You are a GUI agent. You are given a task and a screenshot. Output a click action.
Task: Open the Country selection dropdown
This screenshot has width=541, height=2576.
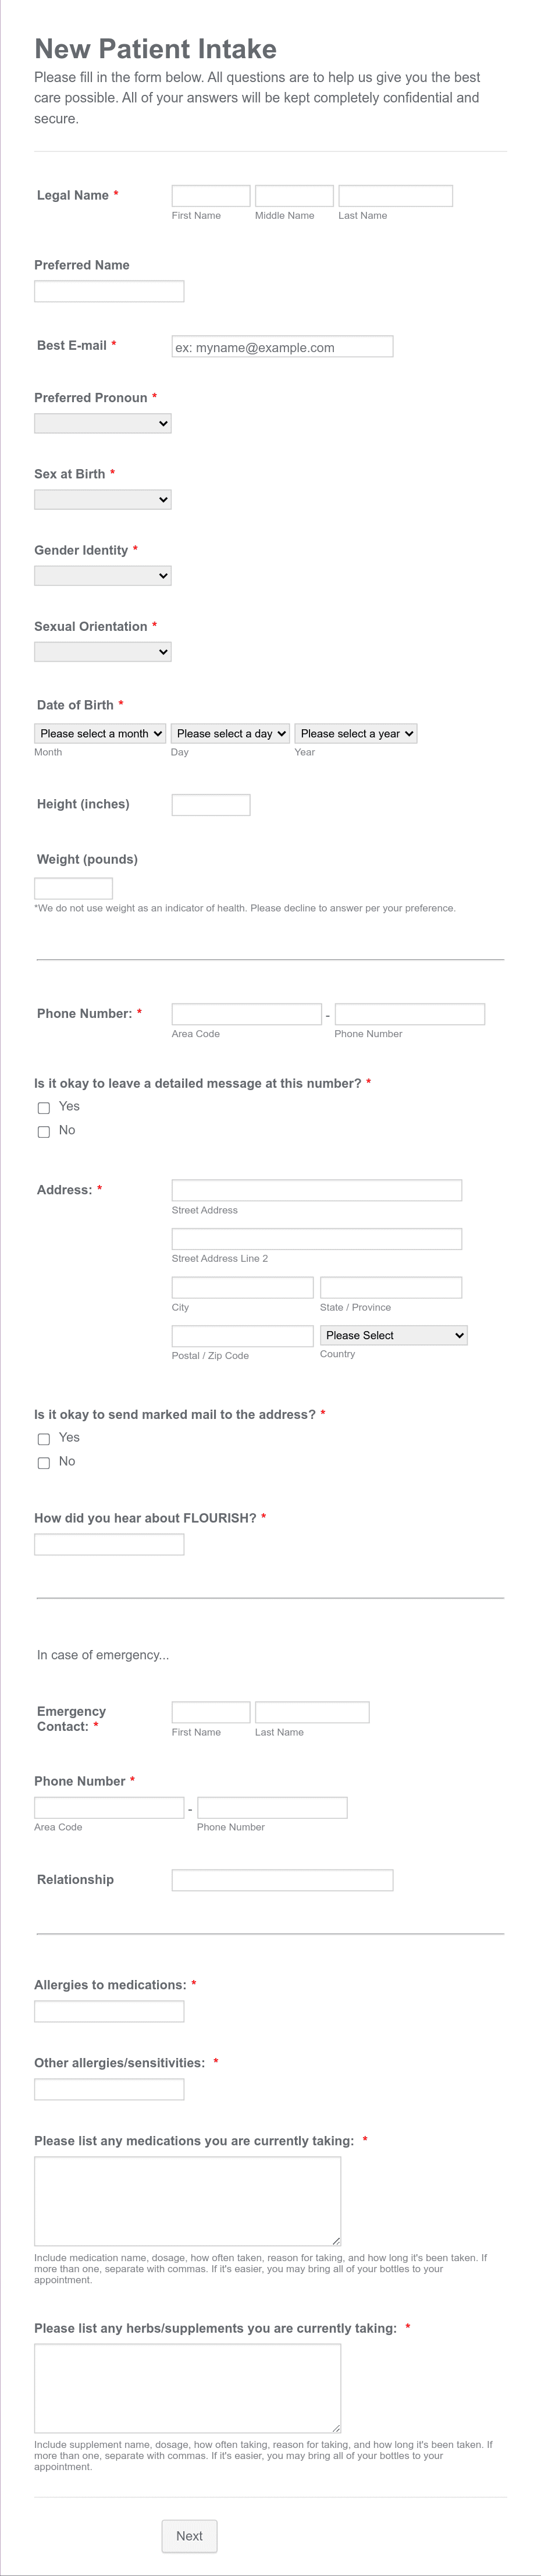393,1335
